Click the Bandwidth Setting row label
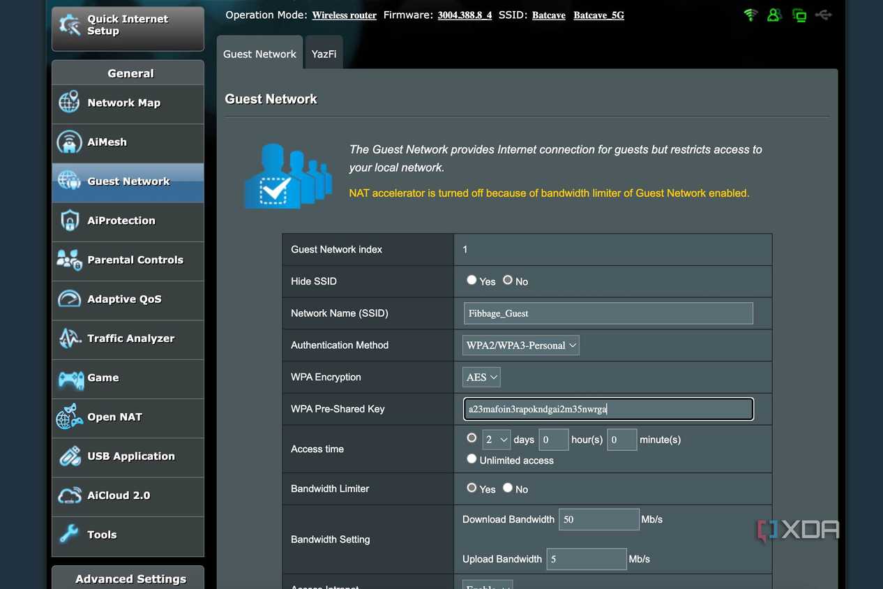This screenshot has width=883, height=589. click(x=330, y=539)
